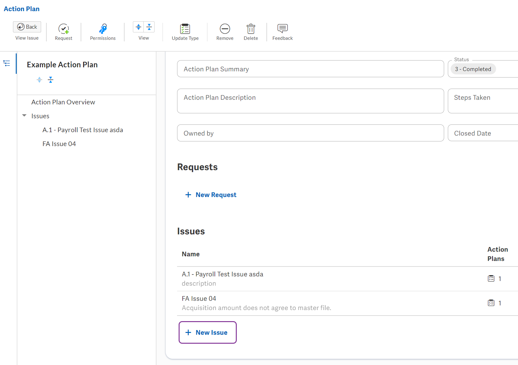This screenshot has width=518, height=365.
Task: Click the Remove circle-minus icon
Action: point(225,29)
